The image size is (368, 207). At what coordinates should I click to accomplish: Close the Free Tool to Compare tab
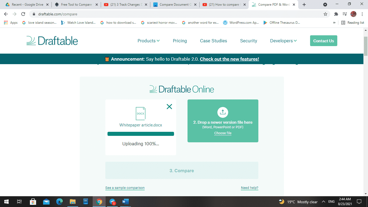click(x=96, y=5)
